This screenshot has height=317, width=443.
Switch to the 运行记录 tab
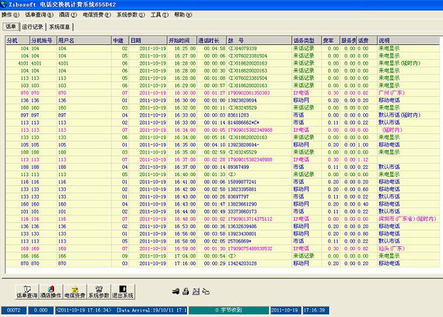tap(32, 27)
